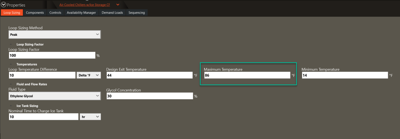Click the Maximum Temperature field showing 86

coord(247,75)
